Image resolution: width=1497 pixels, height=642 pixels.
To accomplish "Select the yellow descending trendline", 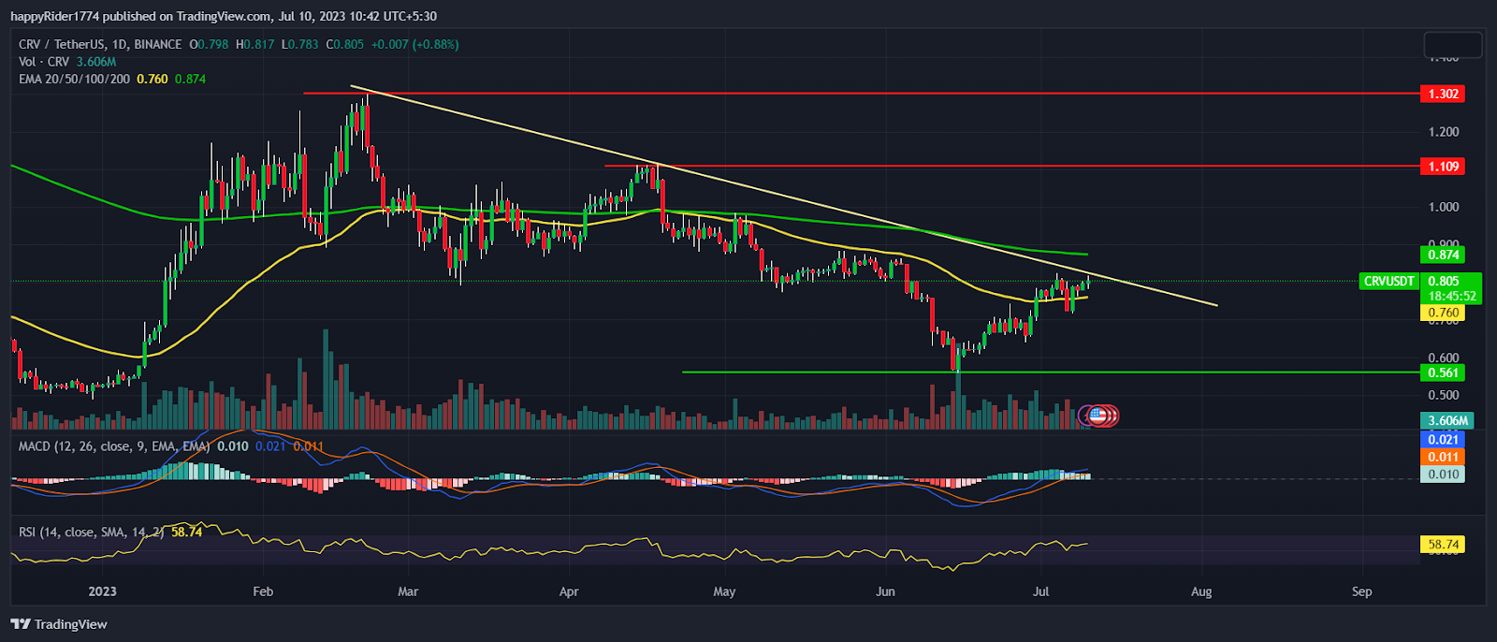I will [784, 196].
